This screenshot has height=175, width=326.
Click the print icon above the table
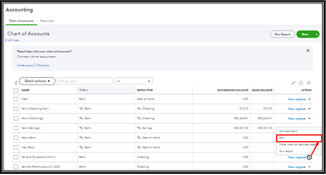(301, 83)
